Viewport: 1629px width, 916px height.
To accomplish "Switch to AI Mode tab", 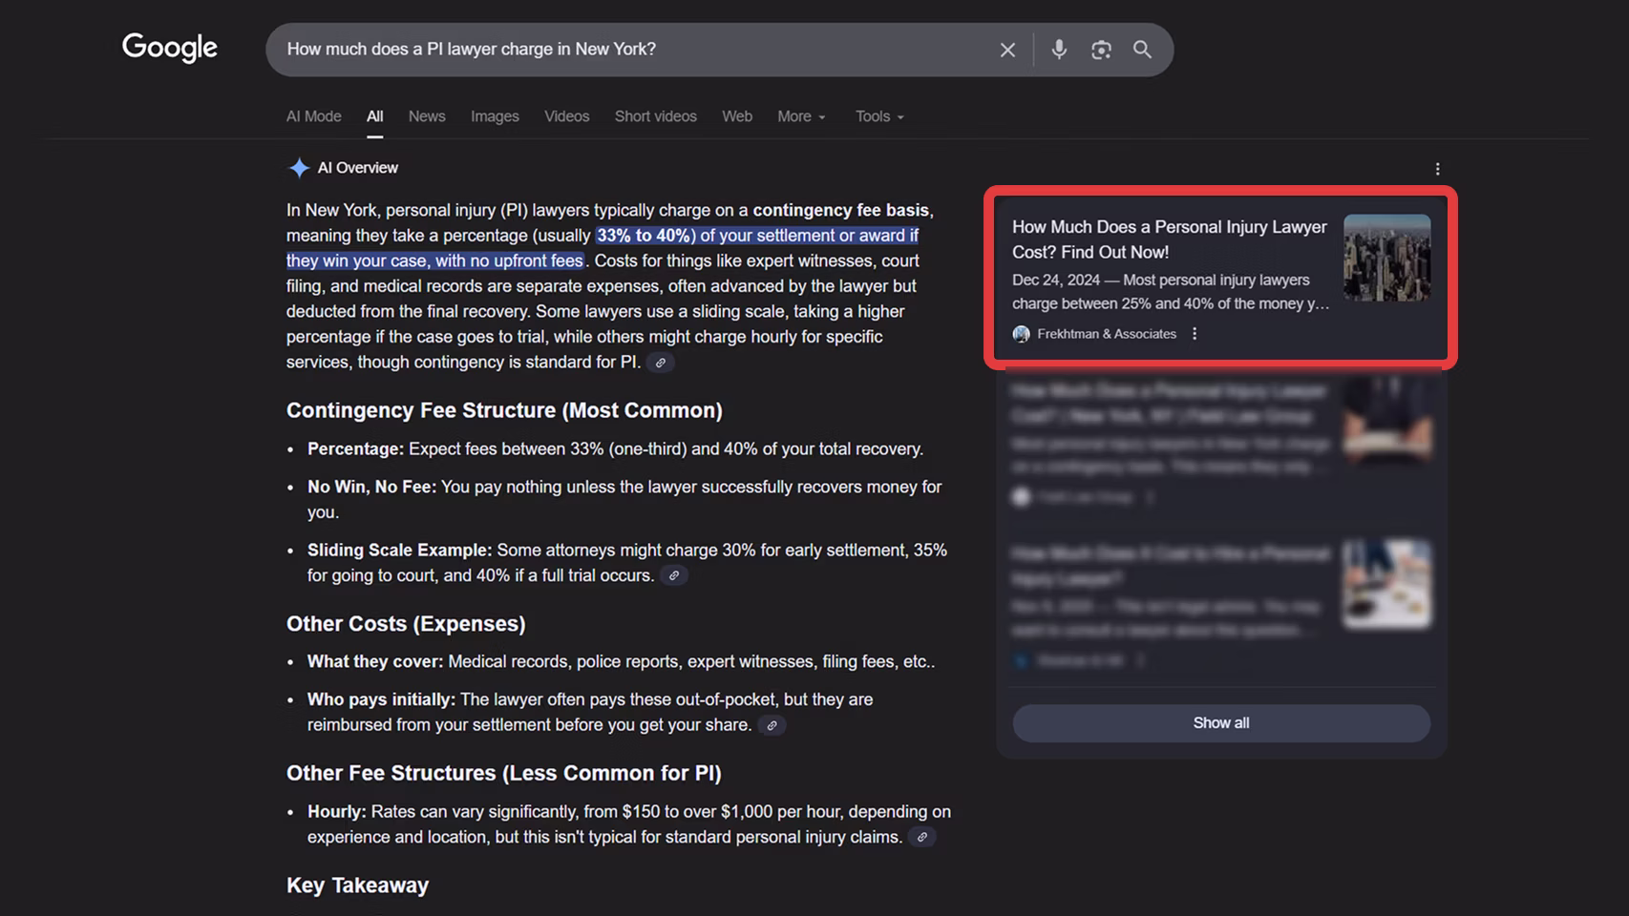I will click(314, 116).
